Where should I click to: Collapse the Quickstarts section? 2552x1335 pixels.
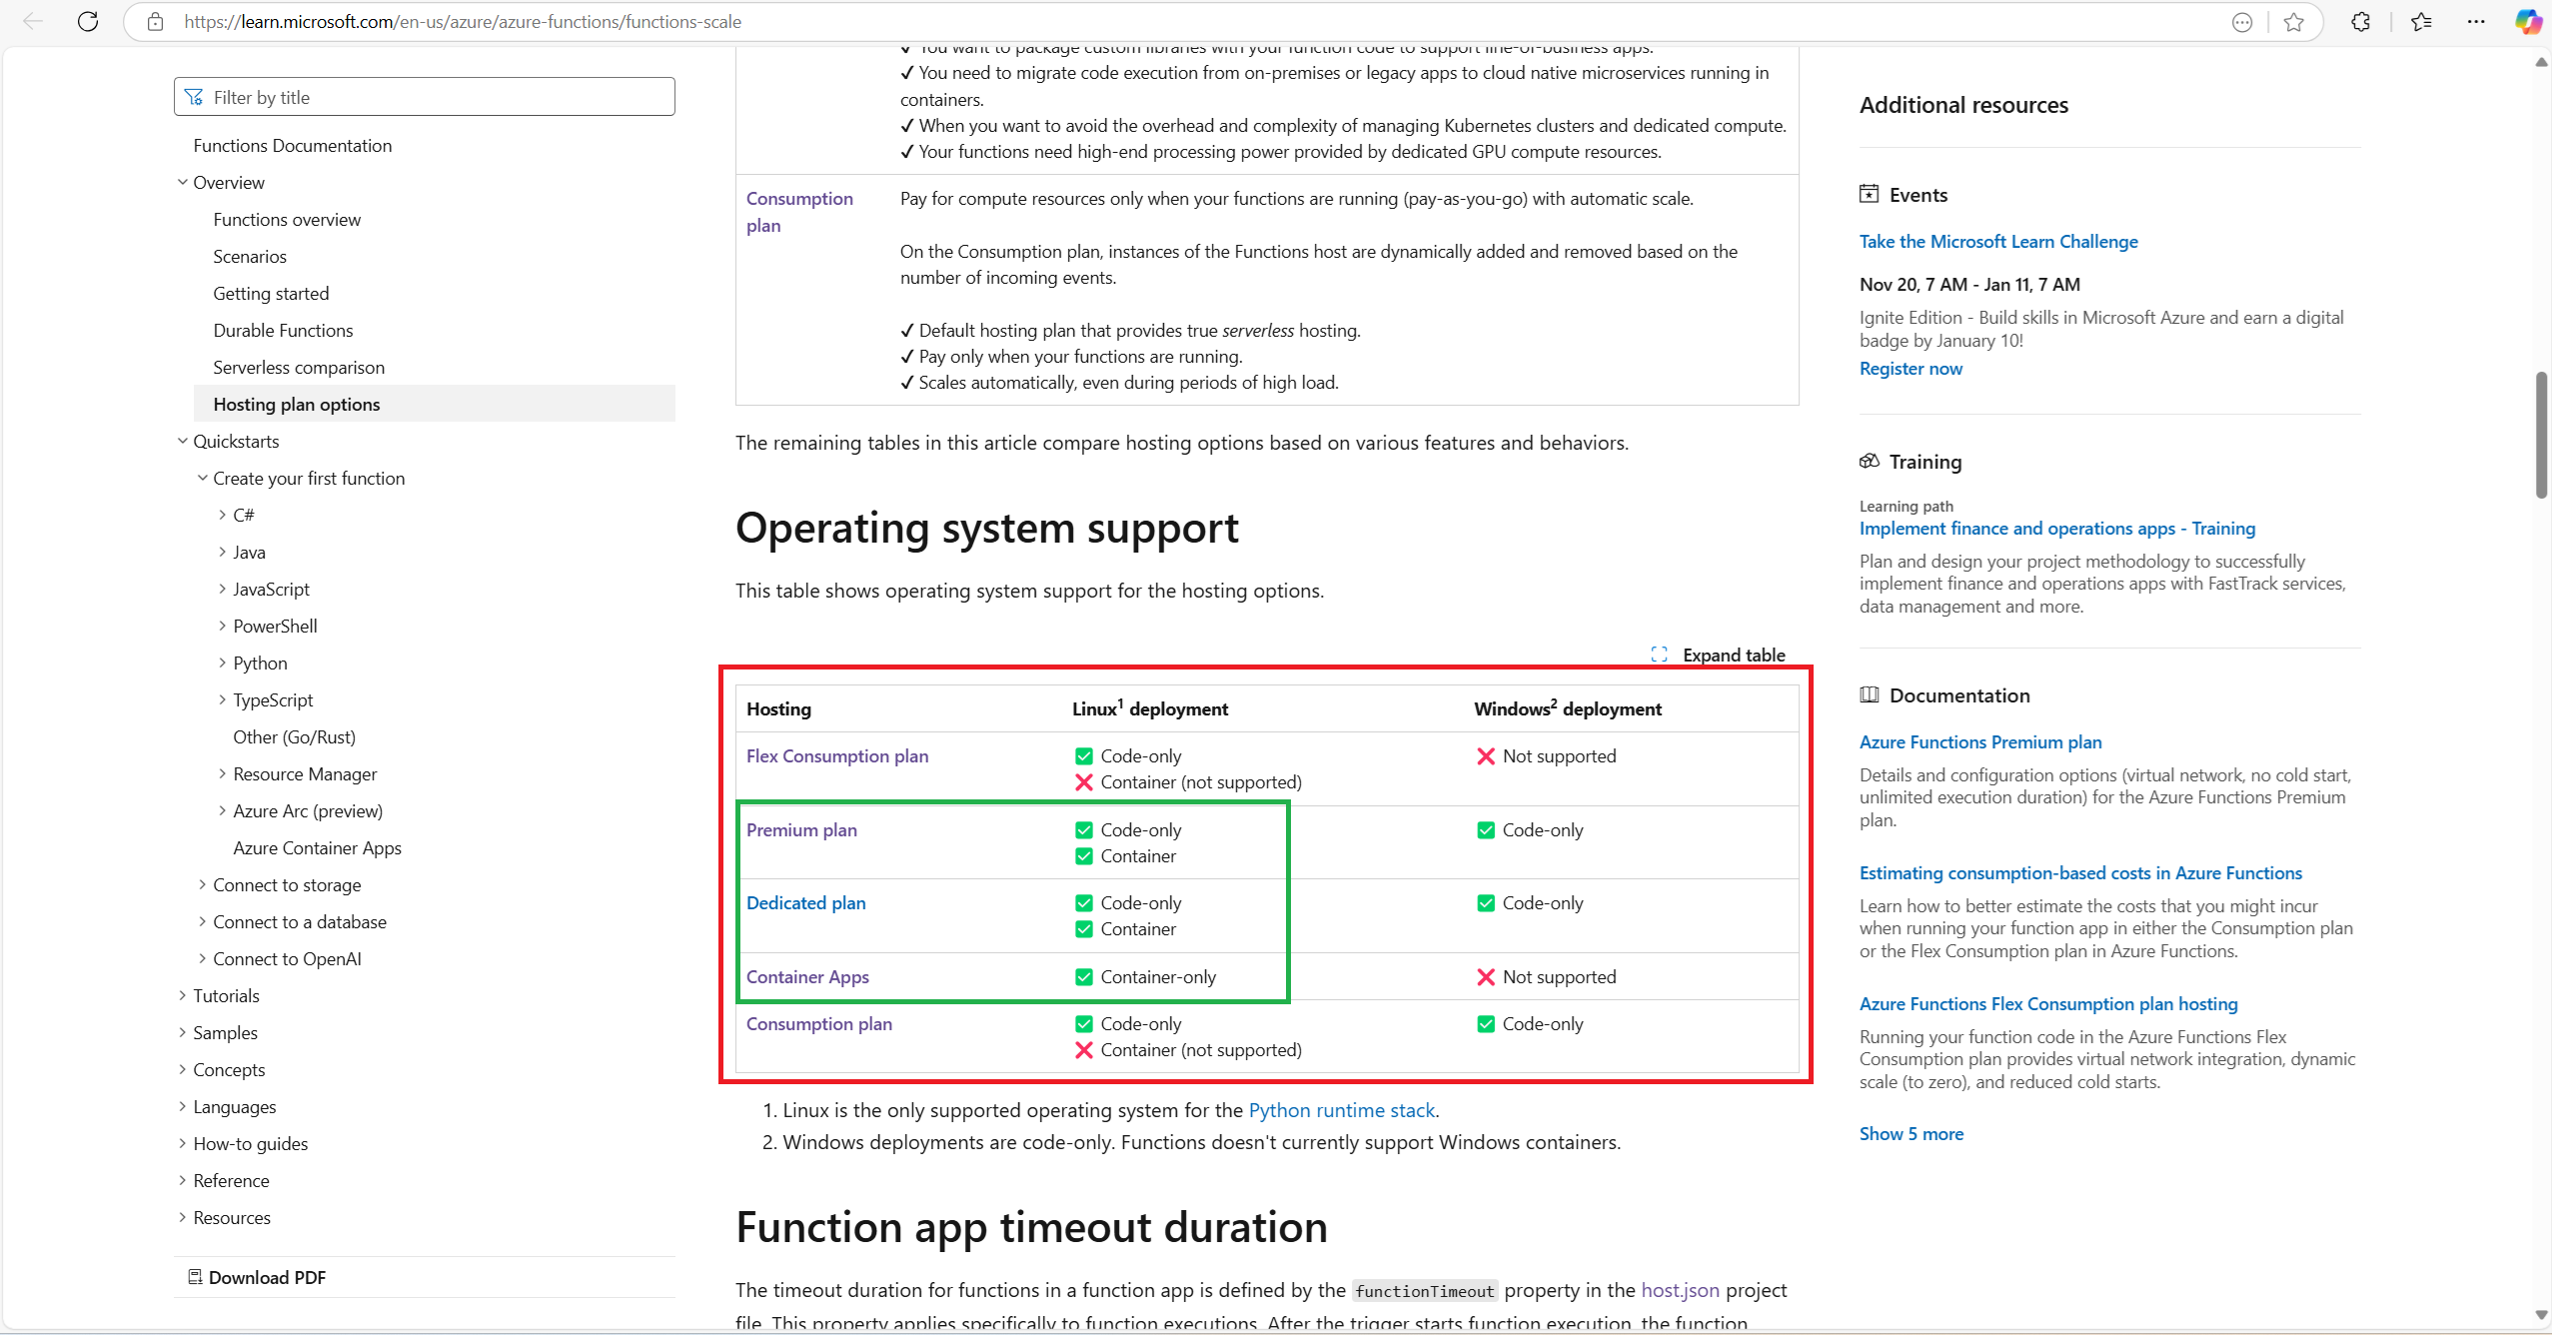click(183, 441)
